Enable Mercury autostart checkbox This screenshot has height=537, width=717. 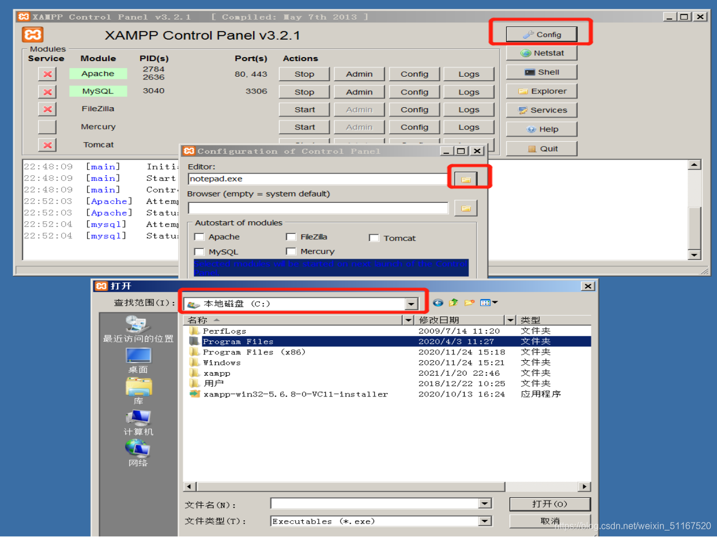[x=291, y=251]
